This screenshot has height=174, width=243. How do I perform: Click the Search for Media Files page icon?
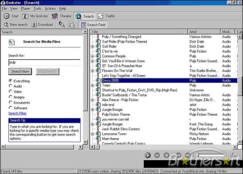[x=12, y=43]
